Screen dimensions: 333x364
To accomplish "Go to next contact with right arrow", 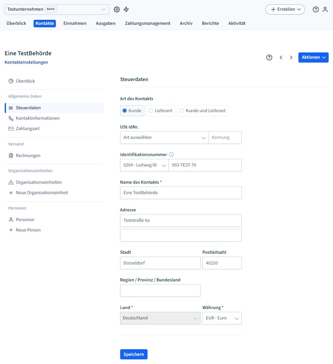I will [291, 57].
